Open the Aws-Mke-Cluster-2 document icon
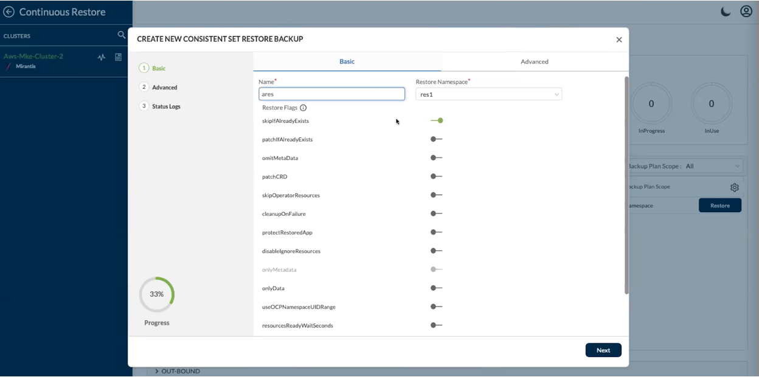This screenshot has width=759, height=377. click(119, 57)
